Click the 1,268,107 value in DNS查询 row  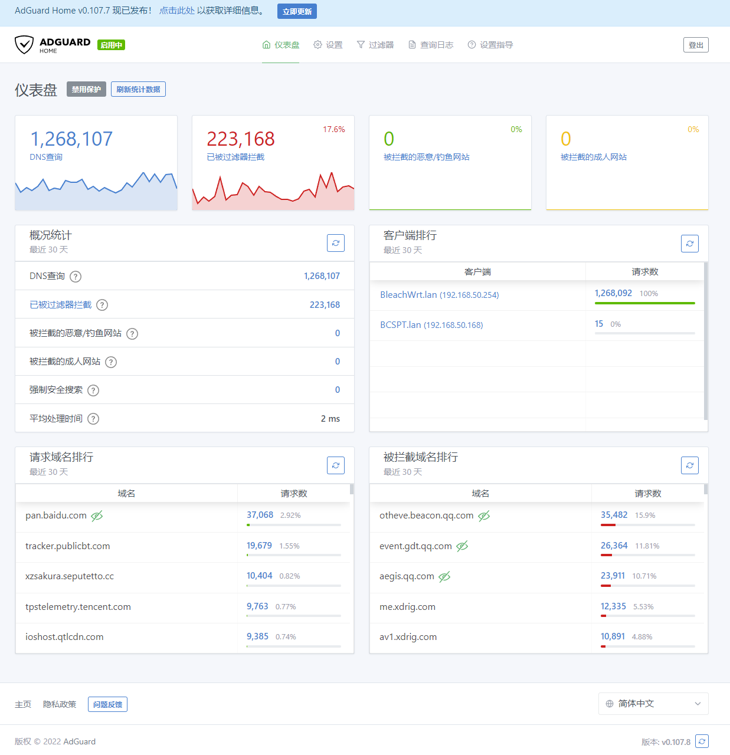pyautogui.click(x=322, y=276)
